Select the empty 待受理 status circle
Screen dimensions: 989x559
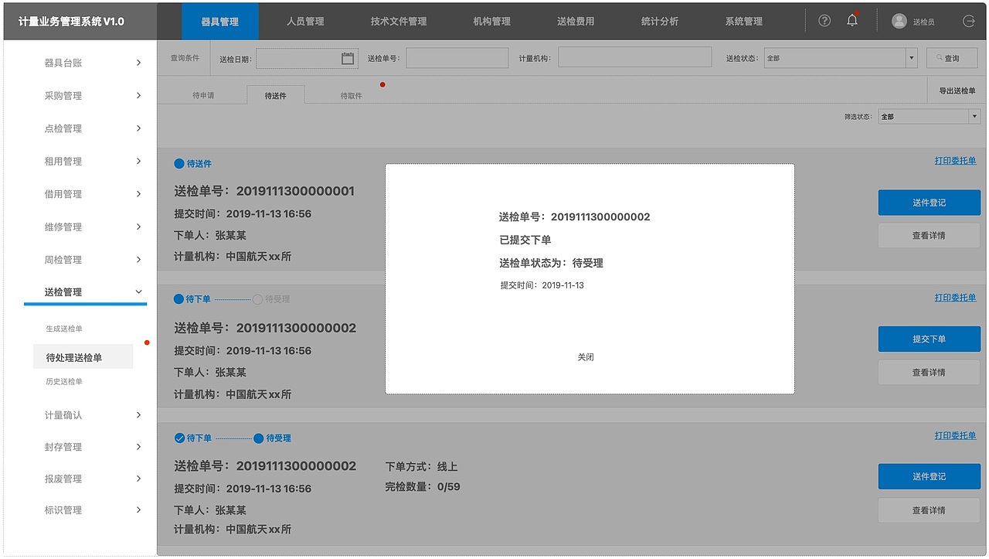click(x=257, y=299)
